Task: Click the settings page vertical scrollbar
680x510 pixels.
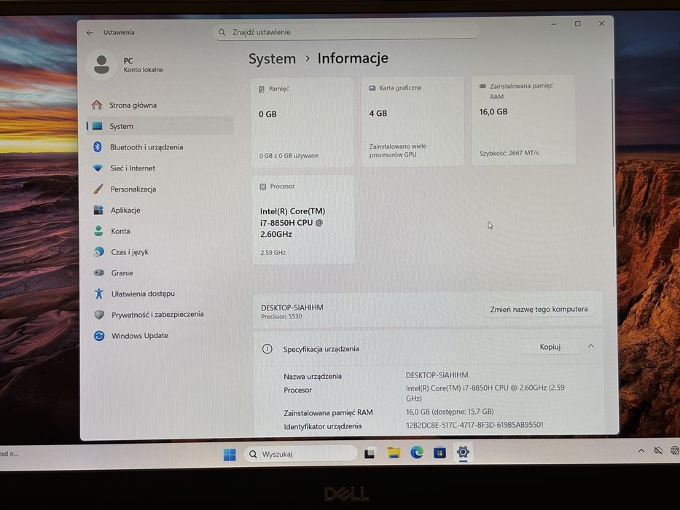Action: point(613,153)
